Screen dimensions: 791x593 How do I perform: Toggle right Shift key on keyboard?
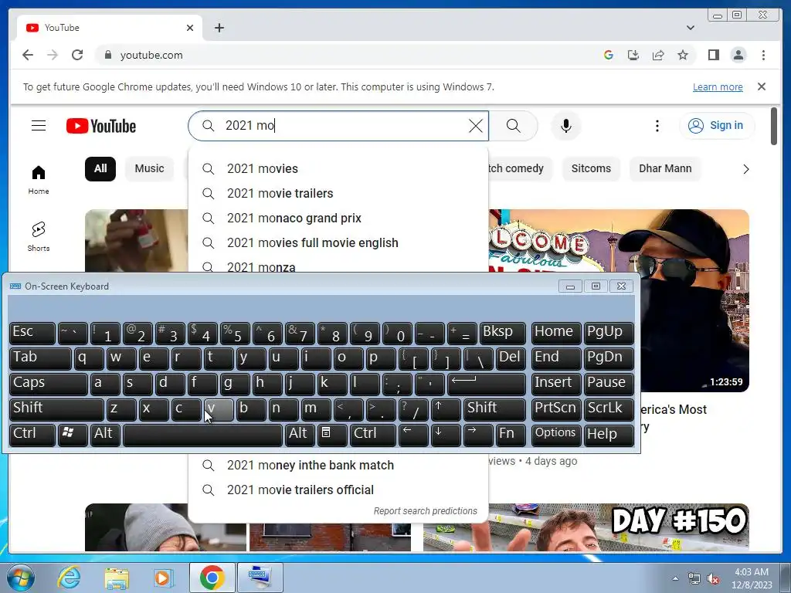tap(494, 408)
